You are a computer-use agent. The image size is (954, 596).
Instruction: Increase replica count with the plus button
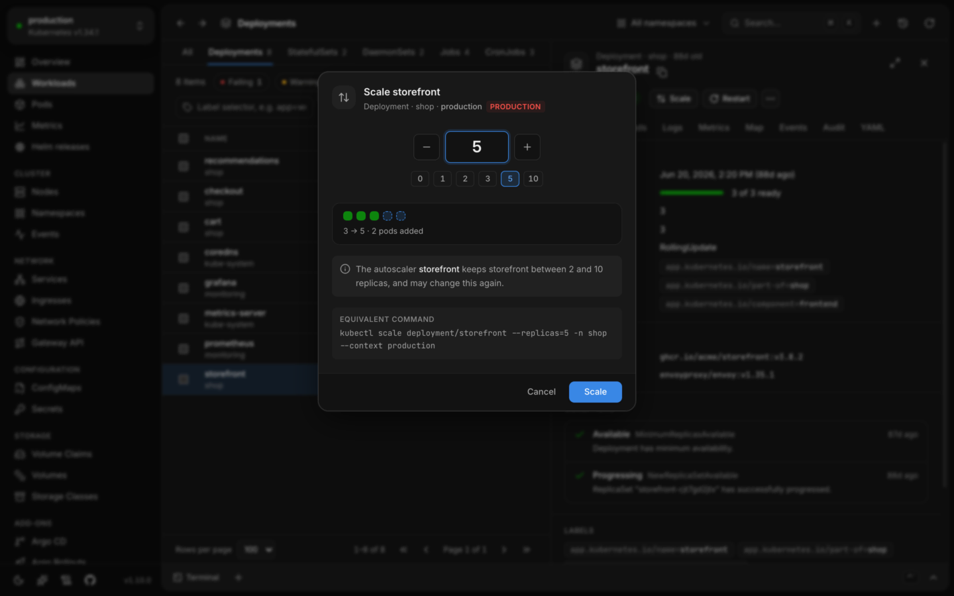pyautogui.click(x=527, y=147)
